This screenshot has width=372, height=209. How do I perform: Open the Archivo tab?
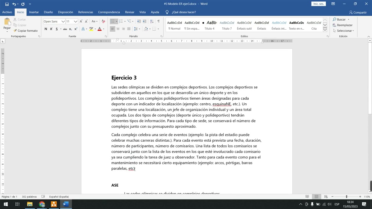point(7,12)
